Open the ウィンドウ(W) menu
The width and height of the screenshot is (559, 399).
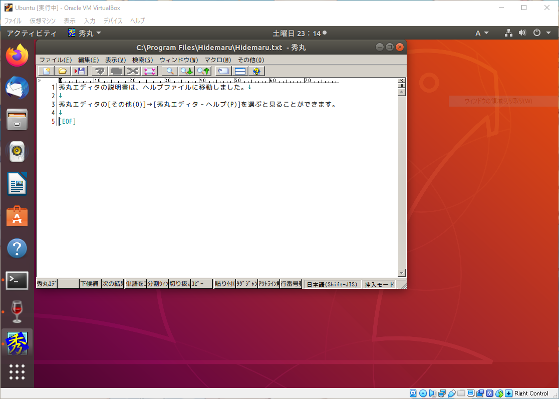point(179,60)
